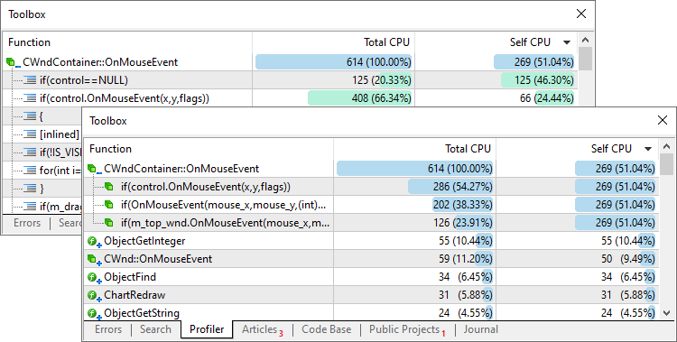This screenshot has height=342, width=677.
Task: Sort by Function column in front Toolbox
Action: click(209, 149)
